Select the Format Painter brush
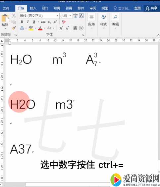 pos(14,28)
